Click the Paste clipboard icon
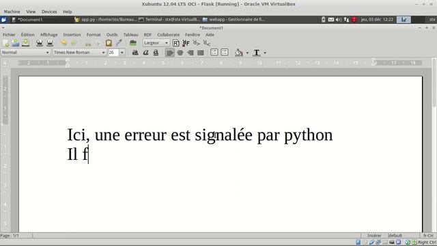 pyautogui.click(x=109, y=43)
